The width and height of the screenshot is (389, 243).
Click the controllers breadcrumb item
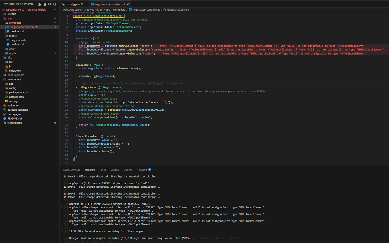119,9
